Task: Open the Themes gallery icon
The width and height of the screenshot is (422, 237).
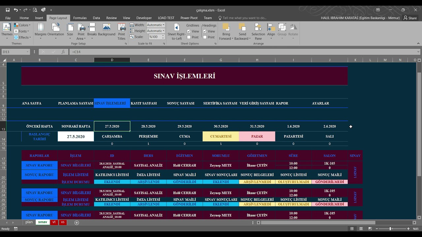Action: point(7,27)
